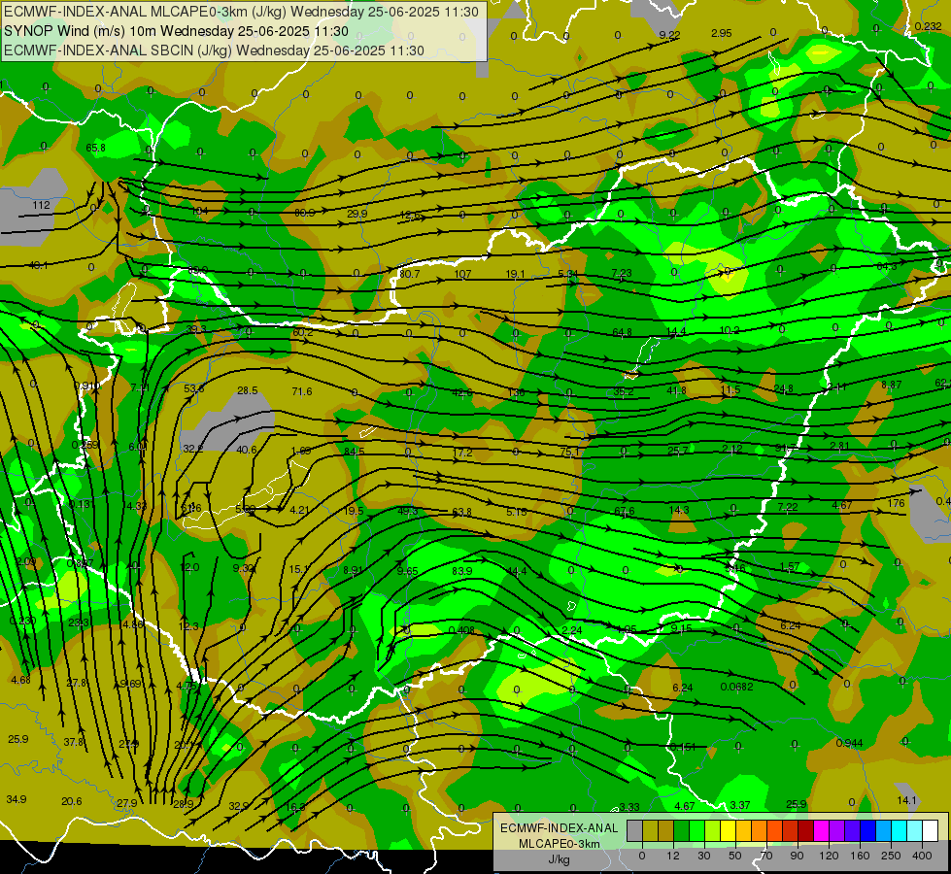Click the map value 3.37
951x874 pixels.
[x=740, y=805]
